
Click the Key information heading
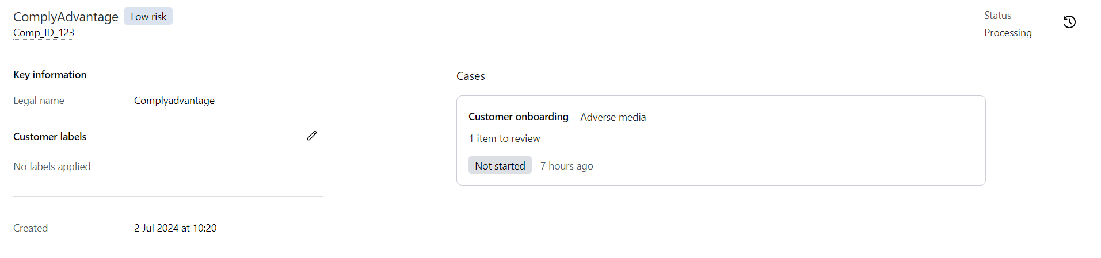coord(50,75)
